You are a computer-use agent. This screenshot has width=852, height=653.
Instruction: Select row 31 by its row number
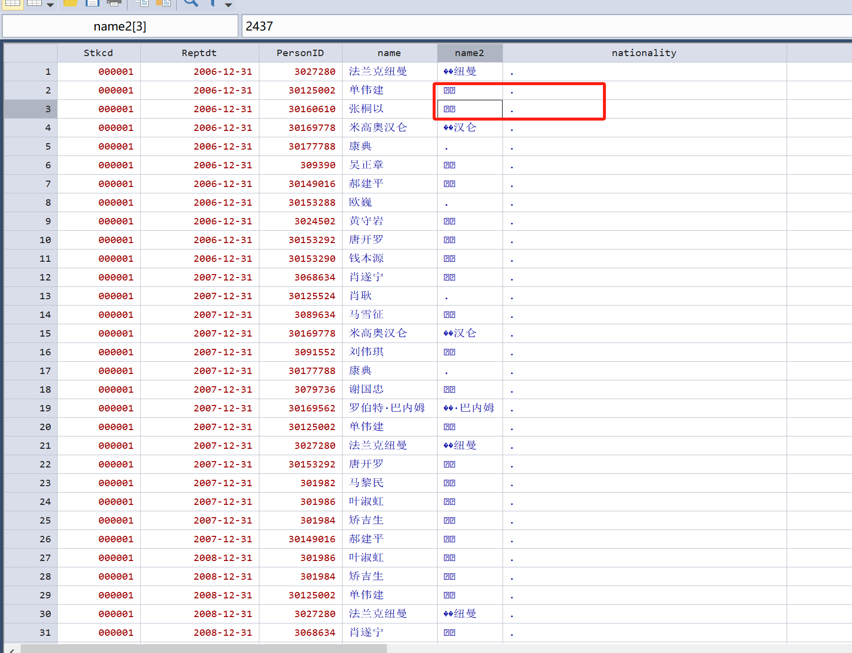coord(31,633)
